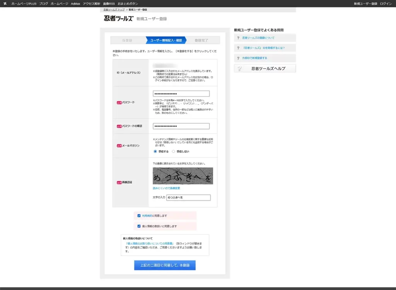Screen dimensions: 396x290
Task: Click the Ninja Tools shuriken icon in top bar
Action: [5, 3]
